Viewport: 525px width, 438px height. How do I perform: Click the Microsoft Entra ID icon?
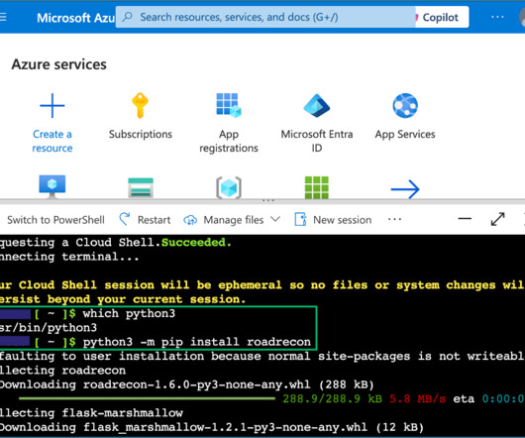[x=317, y=106]
